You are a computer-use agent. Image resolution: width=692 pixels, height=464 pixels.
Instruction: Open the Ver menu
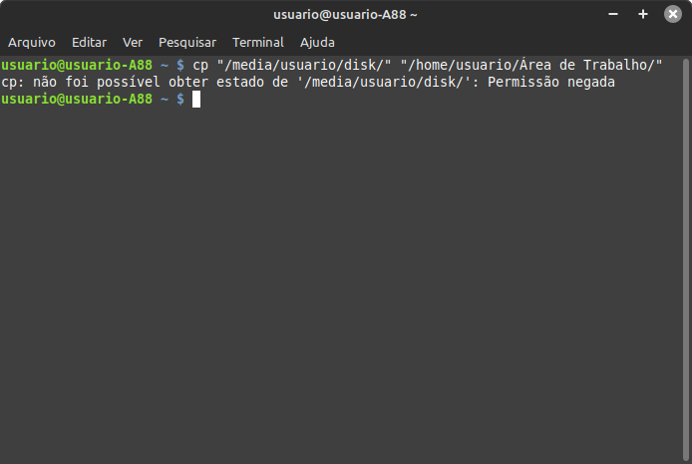point(133,42)
